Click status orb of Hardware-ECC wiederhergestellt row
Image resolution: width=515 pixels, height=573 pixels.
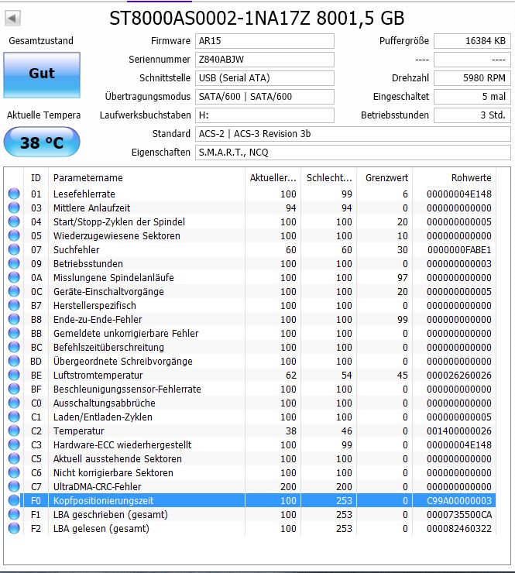pos(14,444)
